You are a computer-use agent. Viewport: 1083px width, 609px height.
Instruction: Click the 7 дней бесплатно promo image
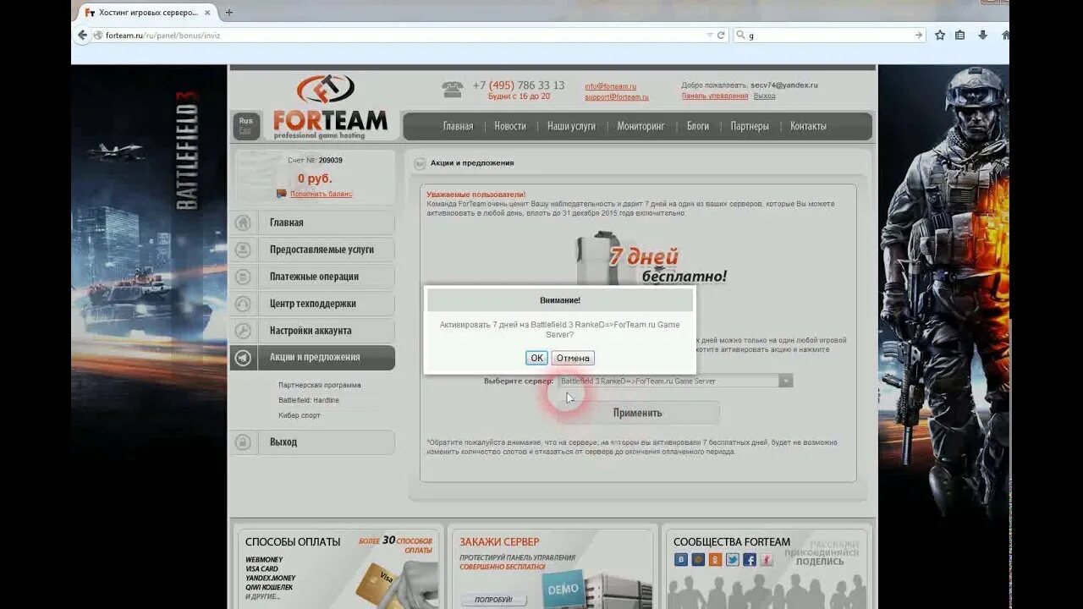pos(651,260)
